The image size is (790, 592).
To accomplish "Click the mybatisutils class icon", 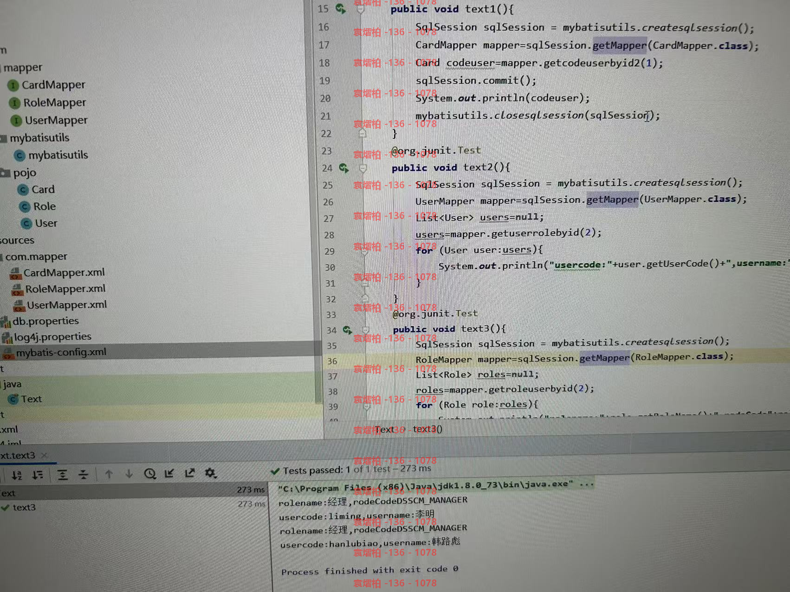I will tap(19, 155).
